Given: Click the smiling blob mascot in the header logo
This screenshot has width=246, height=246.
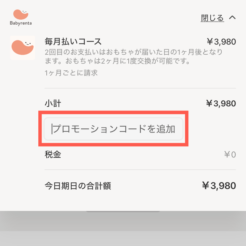Looking at the screenshot, I should point(21,15).
